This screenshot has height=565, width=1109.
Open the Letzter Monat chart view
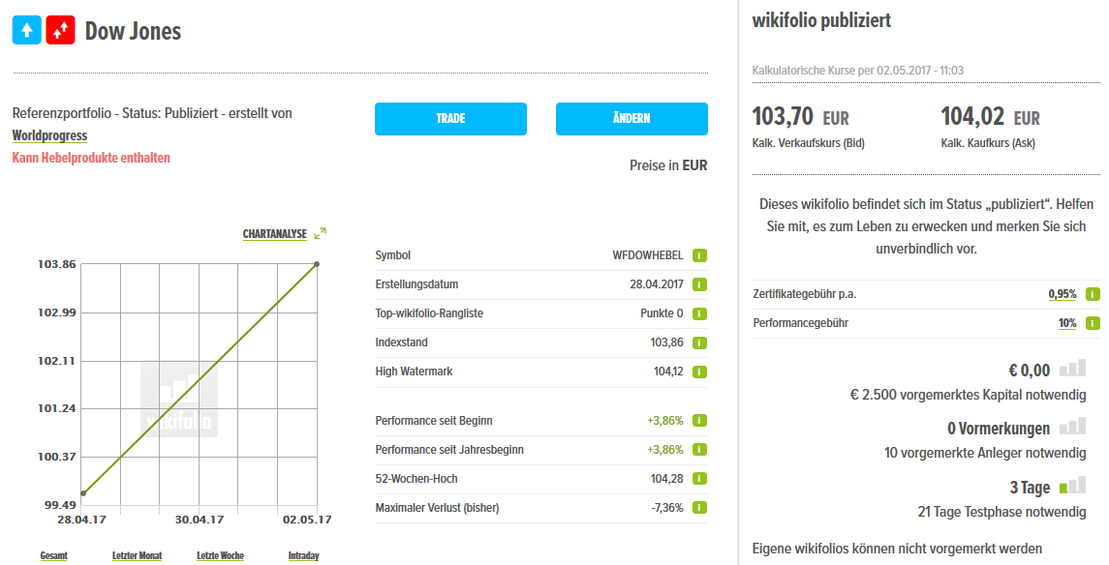[x=136, y=555]
